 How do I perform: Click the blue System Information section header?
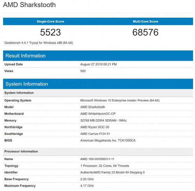pyautogui.click(x=27, y=84)
